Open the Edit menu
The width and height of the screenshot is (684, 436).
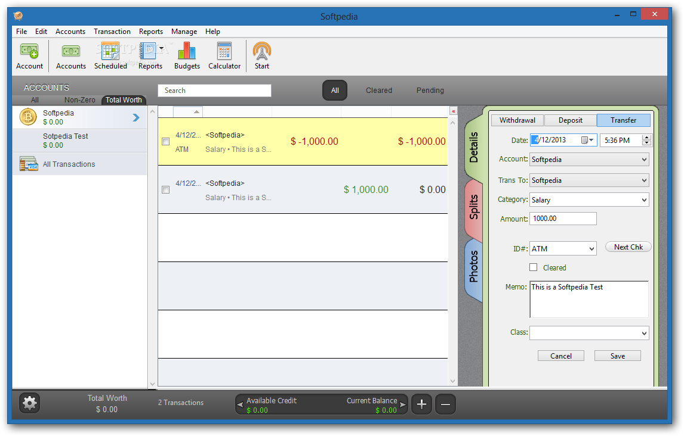(41, 32)
